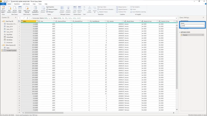Viewport: 207px width, 116px height.
Task: Confirm formula with the checkmark icon
Action: pos(24,18)
